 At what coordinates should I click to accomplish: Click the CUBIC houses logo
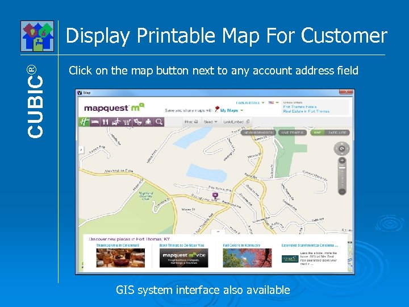click(x=37, y=36)
